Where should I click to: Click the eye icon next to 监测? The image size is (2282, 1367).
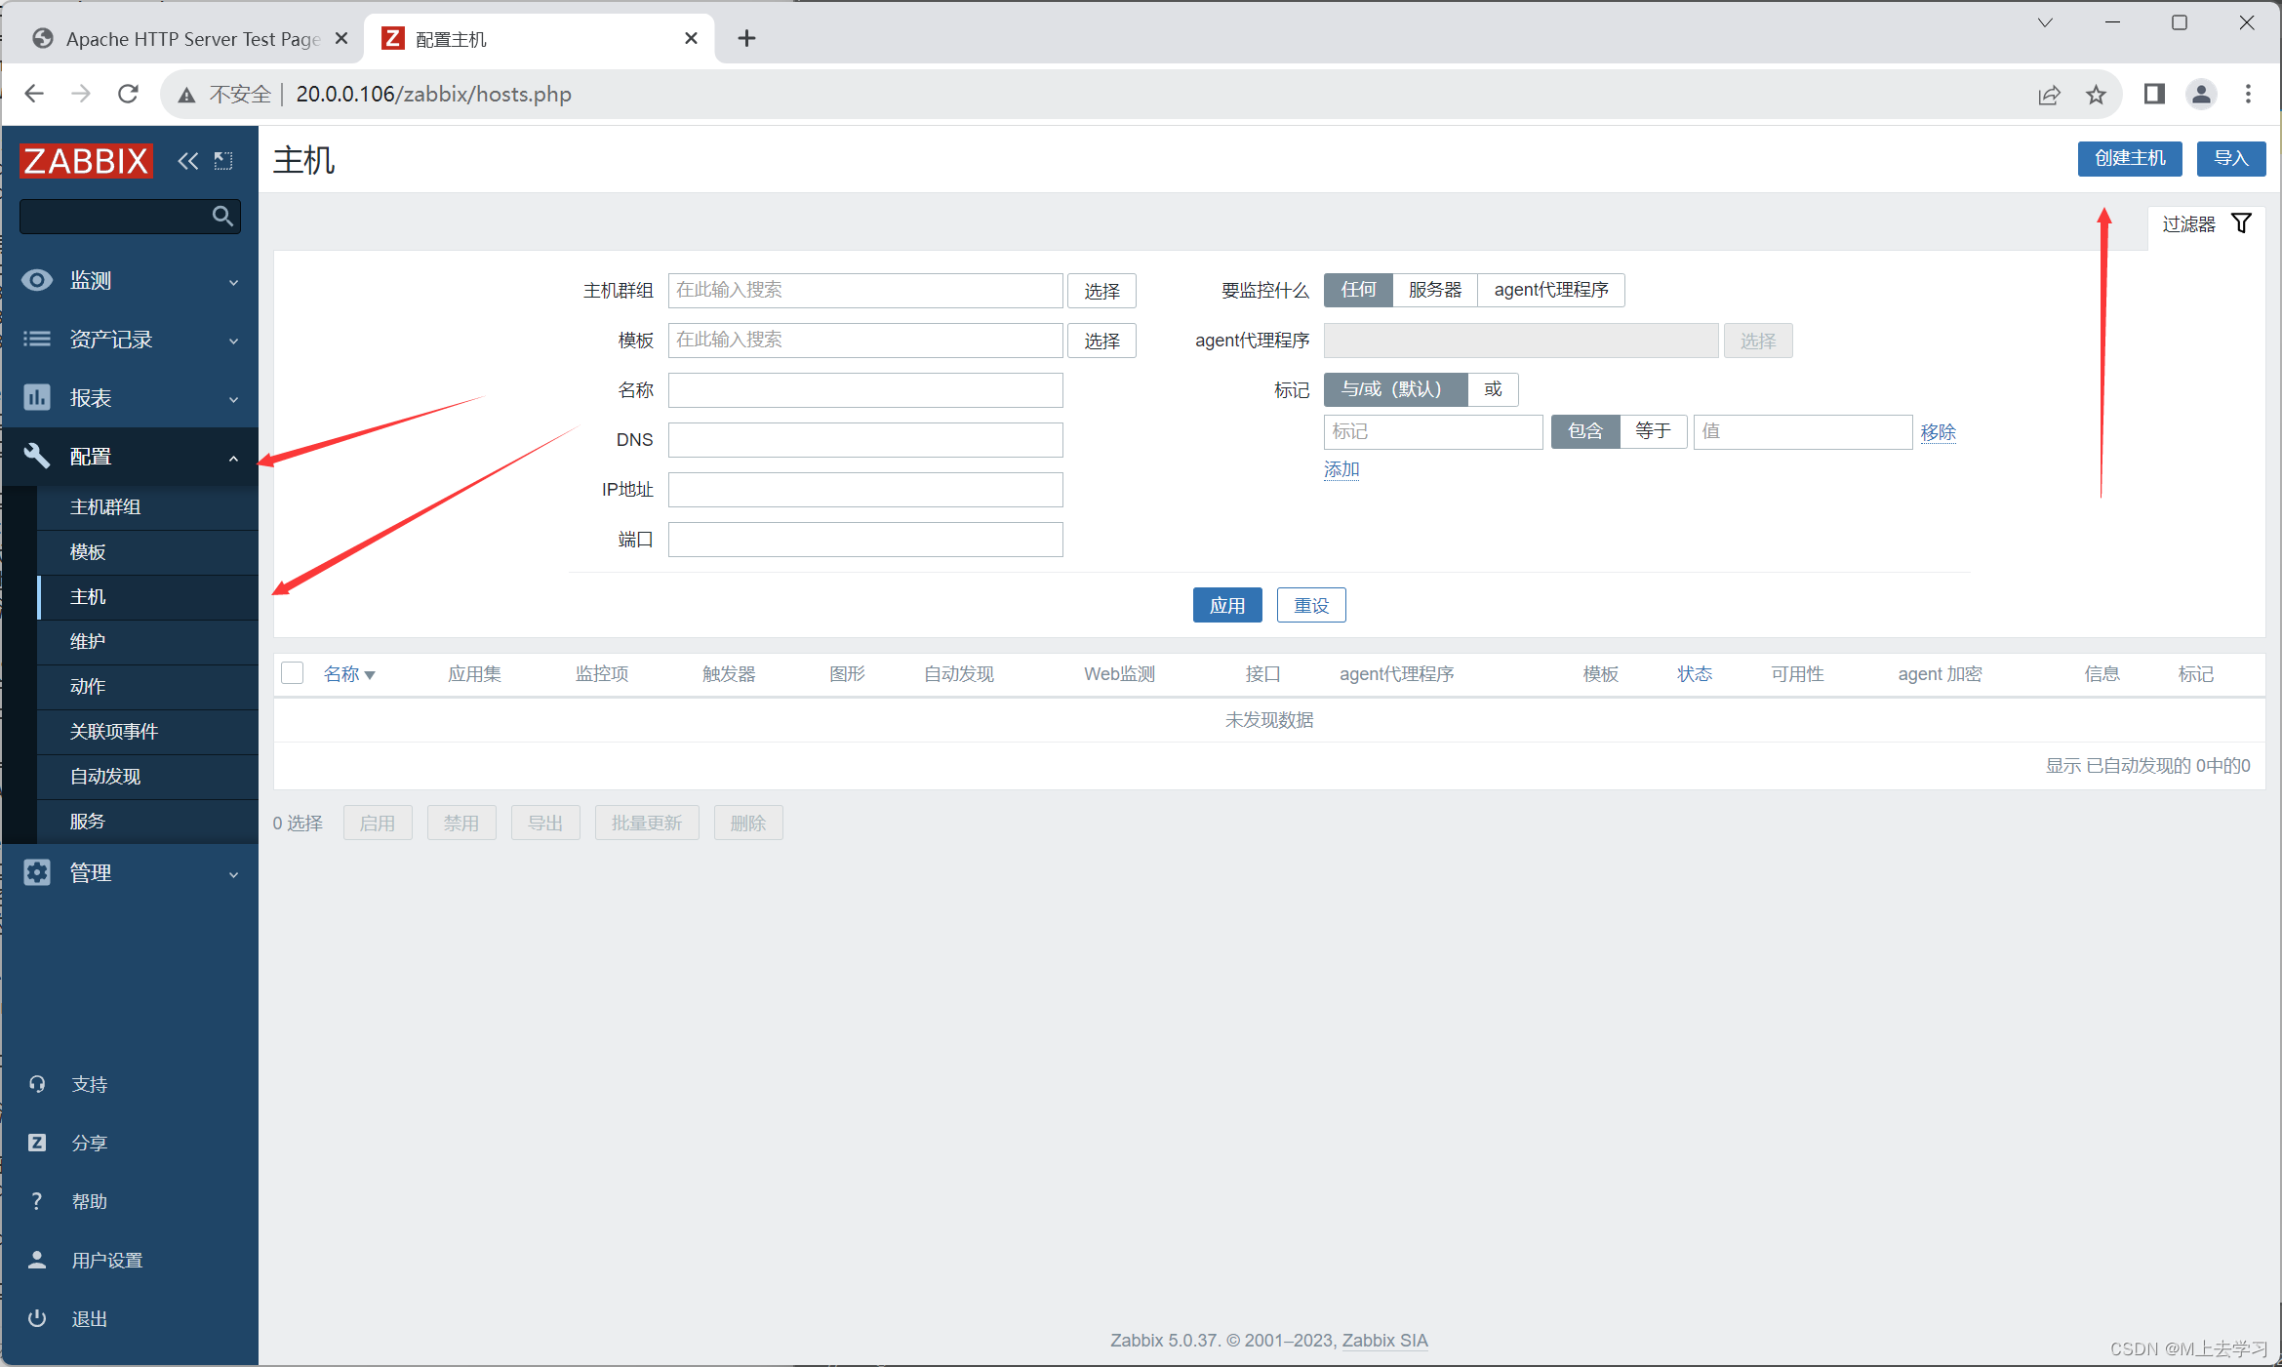point(37,281)
